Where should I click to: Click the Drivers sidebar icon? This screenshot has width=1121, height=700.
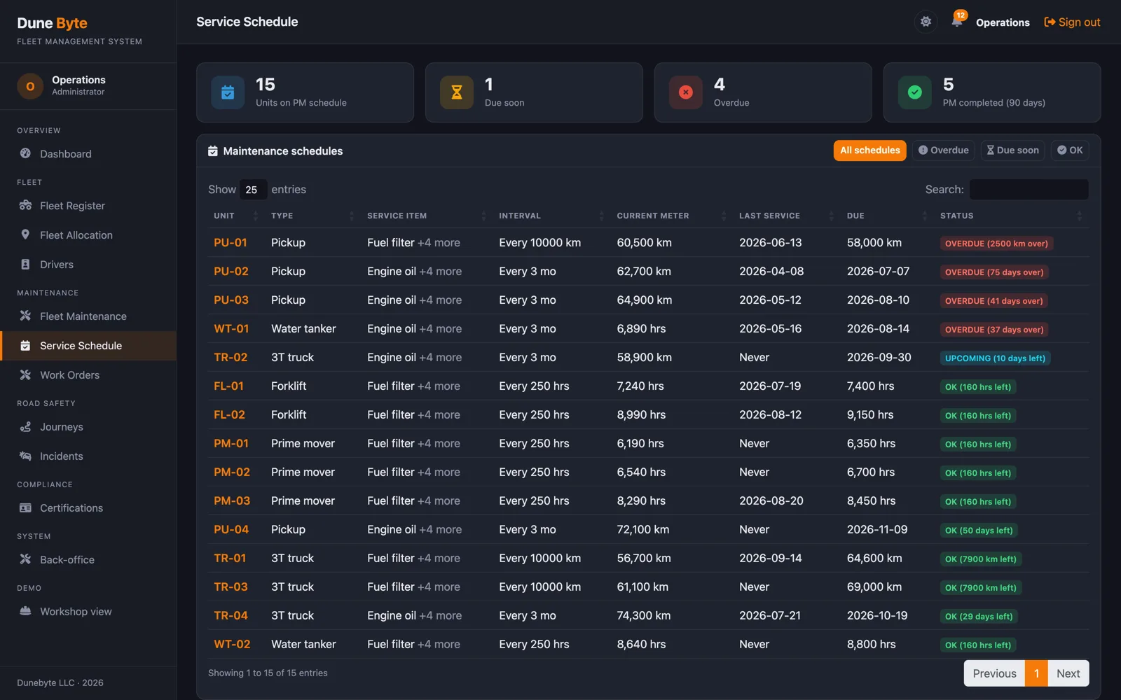(x=25, y=264)
